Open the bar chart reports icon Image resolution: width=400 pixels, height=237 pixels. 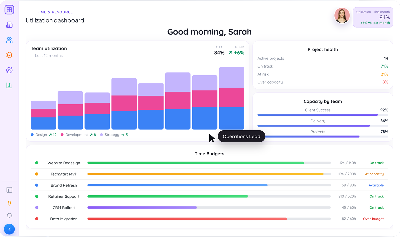[9, 85]
